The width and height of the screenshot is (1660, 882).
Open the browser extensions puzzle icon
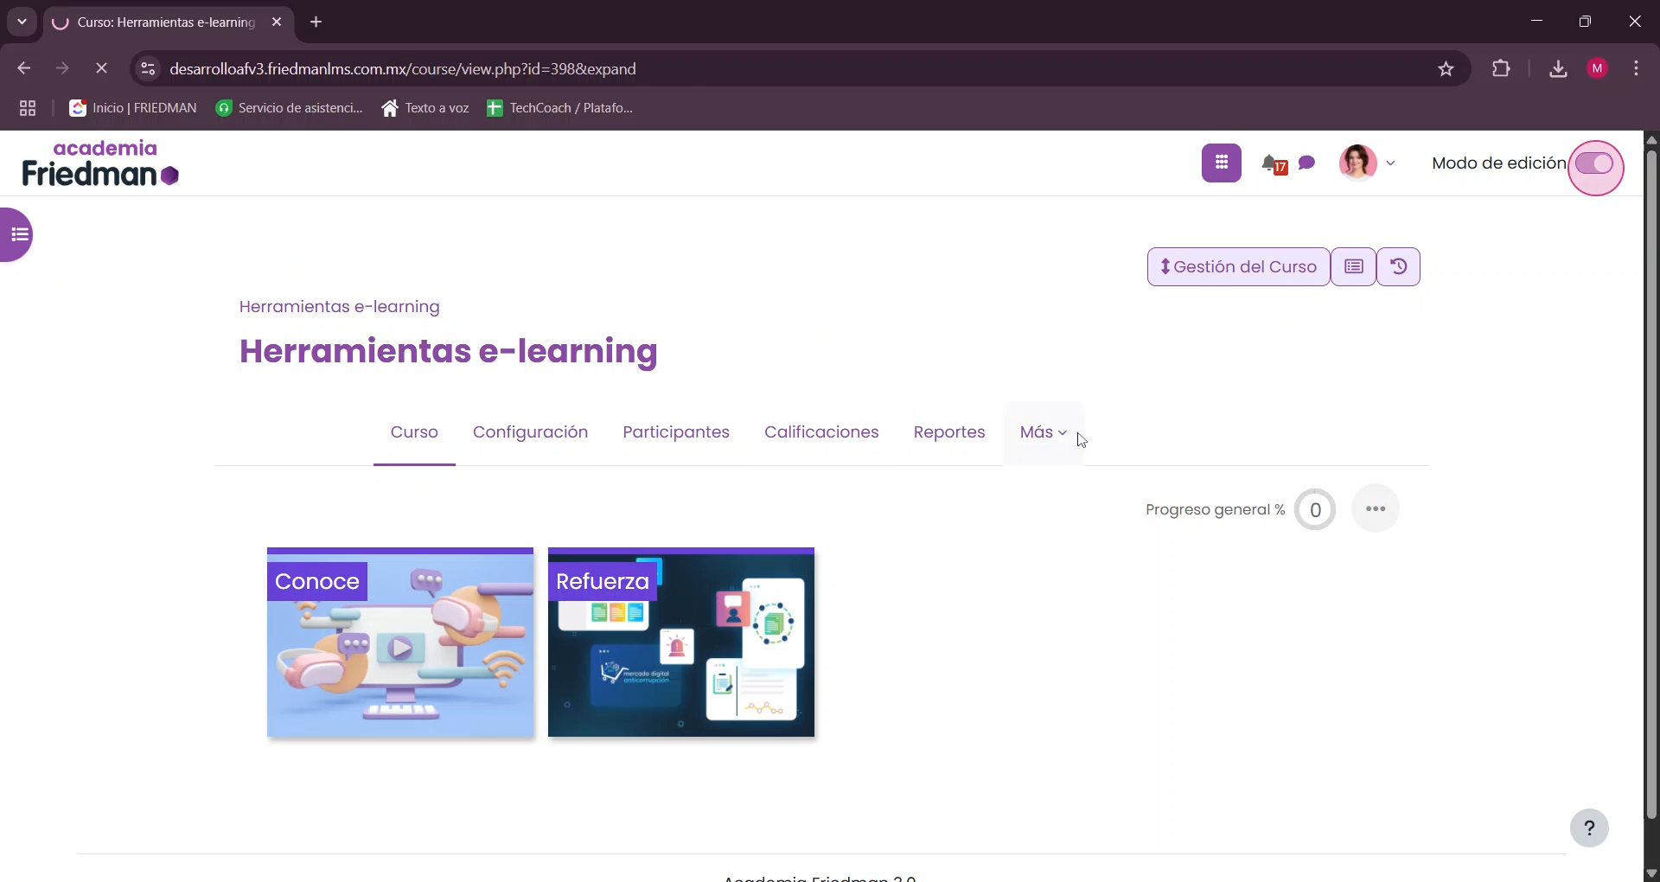1501,68
